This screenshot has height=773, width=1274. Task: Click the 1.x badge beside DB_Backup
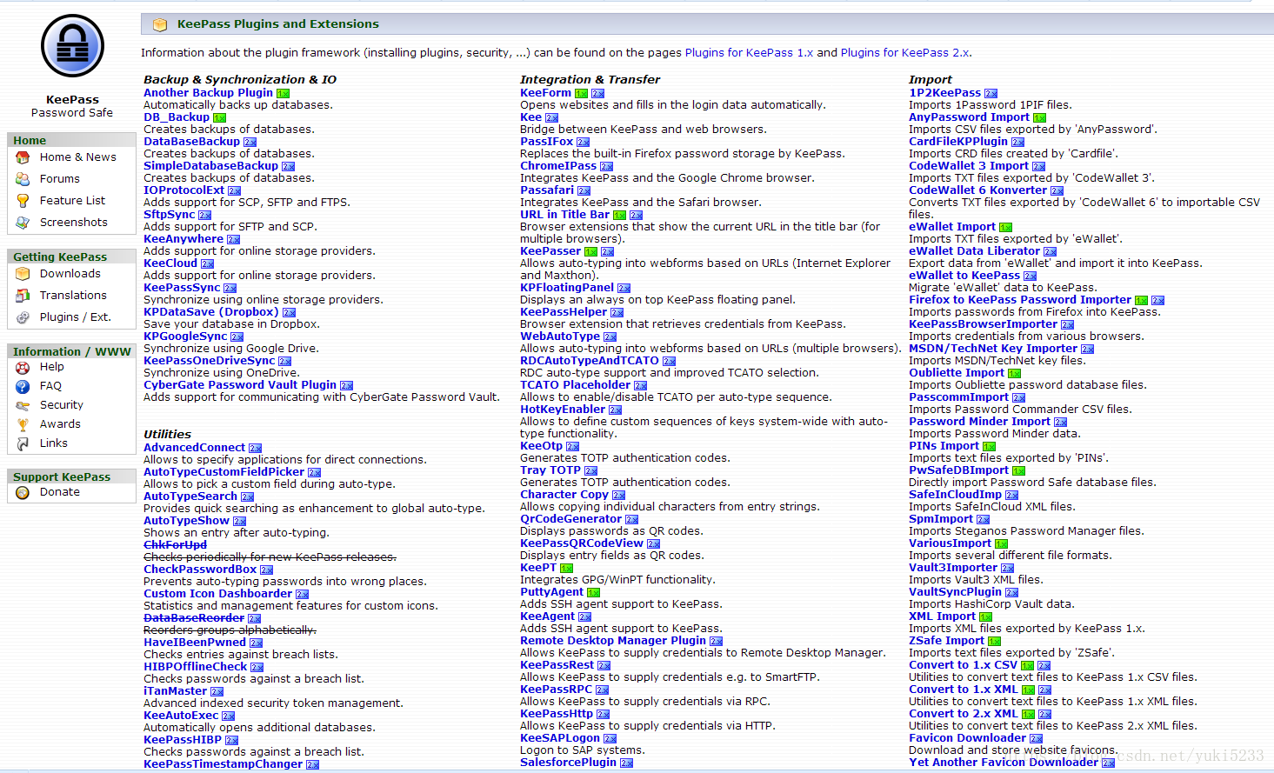click(x=219, y=117)
